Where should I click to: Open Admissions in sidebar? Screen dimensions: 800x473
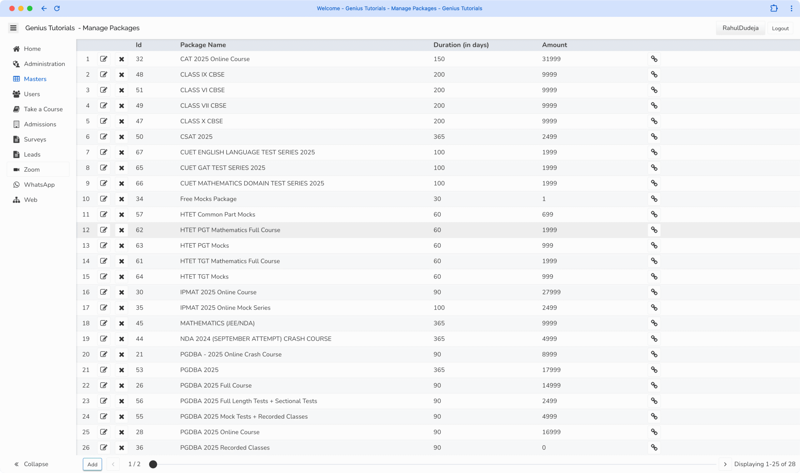40,124
